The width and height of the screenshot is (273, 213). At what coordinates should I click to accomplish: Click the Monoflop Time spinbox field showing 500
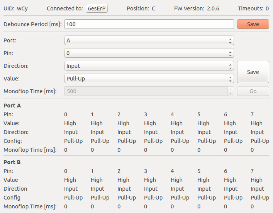pos(146,91)
